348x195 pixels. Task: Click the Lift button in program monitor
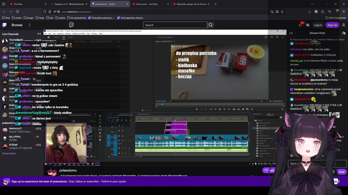(x=234, y=109)
